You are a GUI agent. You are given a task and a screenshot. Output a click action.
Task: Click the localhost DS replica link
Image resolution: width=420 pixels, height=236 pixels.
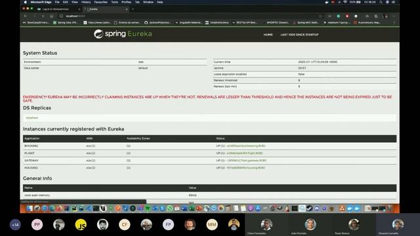point(32,118)
